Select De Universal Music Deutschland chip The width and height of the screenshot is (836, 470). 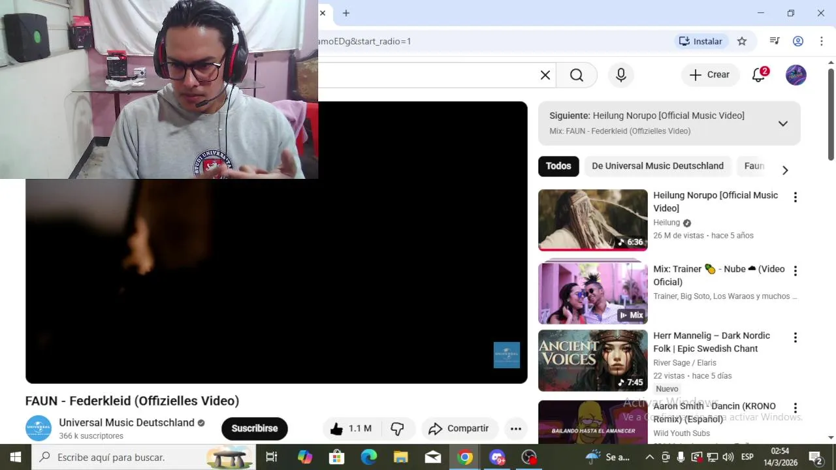(658, 166)
